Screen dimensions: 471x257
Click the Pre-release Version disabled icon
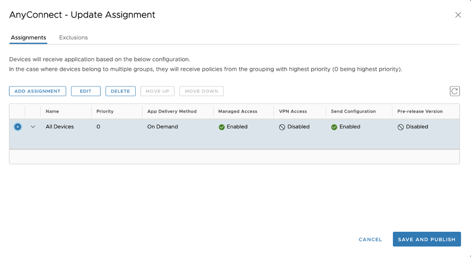pyautogui.click(x=400, y=127)
